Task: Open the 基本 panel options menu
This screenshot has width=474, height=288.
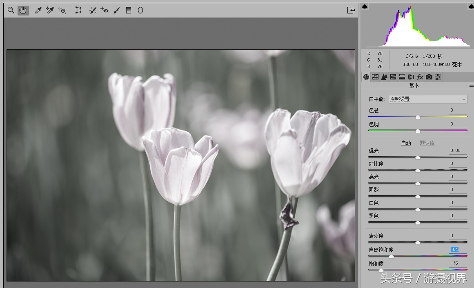Action: tap(471, 86)
